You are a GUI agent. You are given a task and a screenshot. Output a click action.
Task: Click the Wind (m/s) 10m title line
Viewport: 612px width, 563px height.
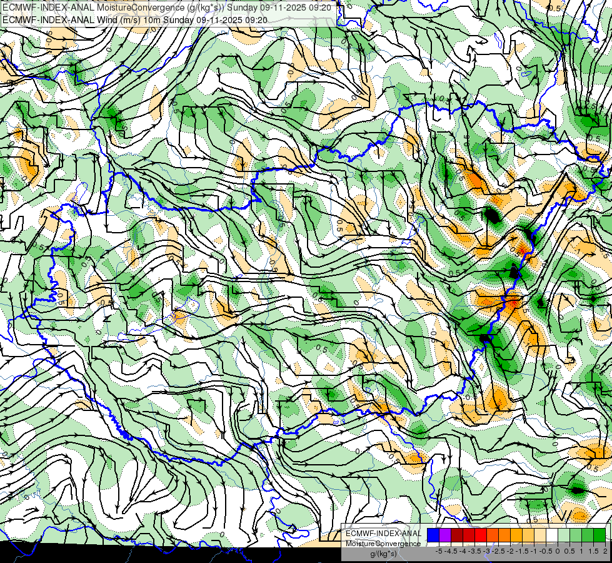[x=134, y=19]
